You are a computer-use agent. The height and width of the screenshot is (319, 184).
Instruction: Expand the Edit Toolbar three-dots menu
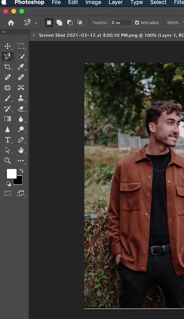point(21,161)
